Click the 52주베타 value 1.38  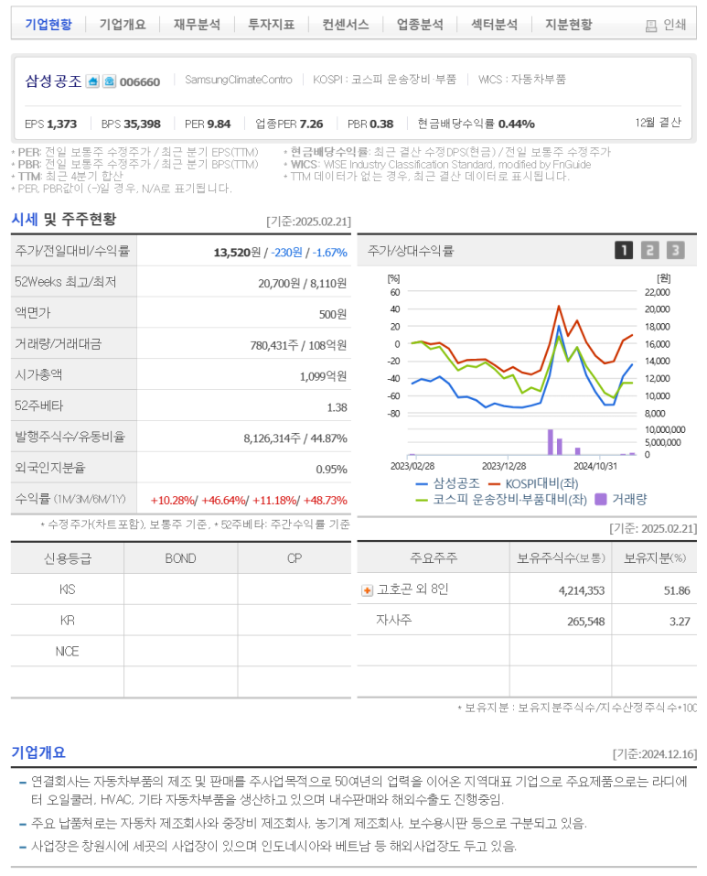[x=337, y=407]
